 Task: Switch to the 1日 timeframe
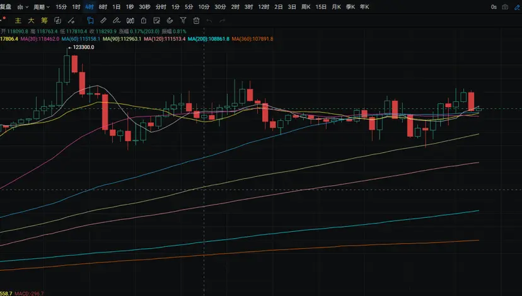click(x=117, y=7)
